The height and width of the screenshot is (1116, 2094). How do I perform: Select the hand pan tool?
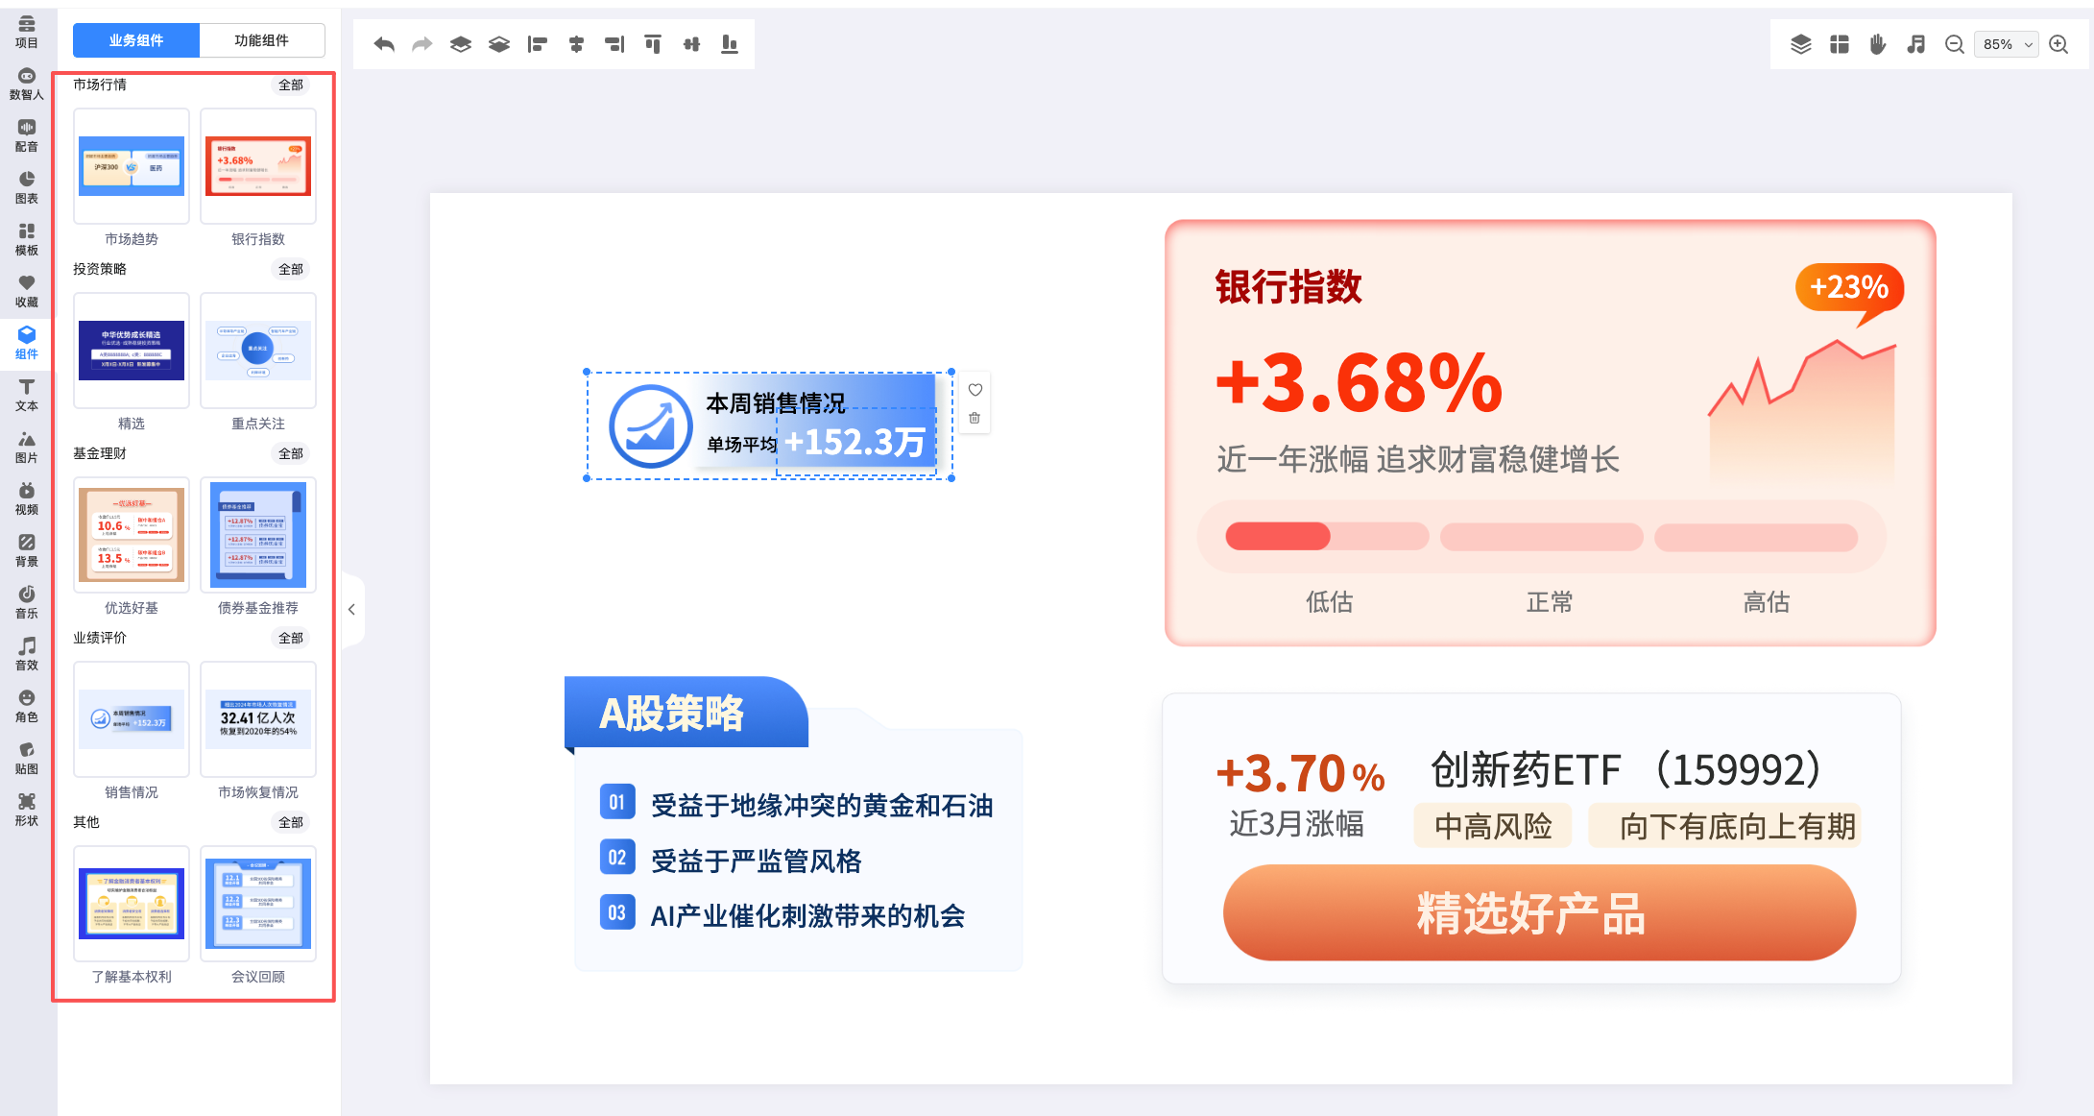pos(1878,44)
